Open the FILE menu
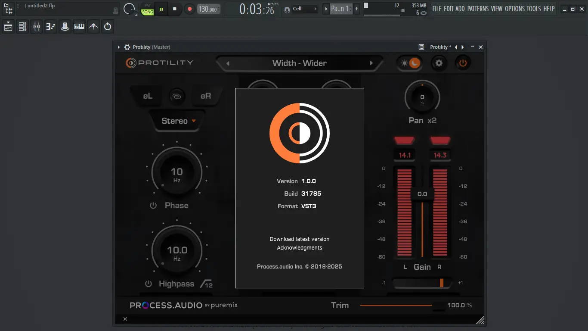588x331 pixels. click(x=437, y=9)
